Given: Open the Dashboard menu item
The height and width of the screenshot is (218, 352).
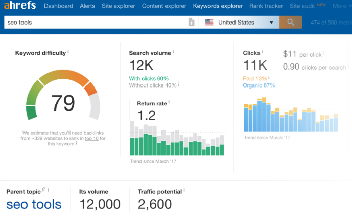Looking at the screenshot, I should coord(58,6).
